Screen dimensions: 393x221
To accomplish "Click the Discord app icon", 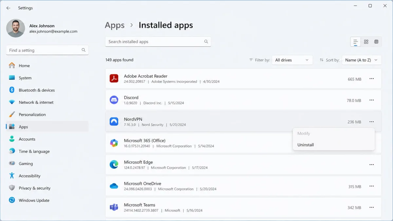I will click(x=114, y=100).
